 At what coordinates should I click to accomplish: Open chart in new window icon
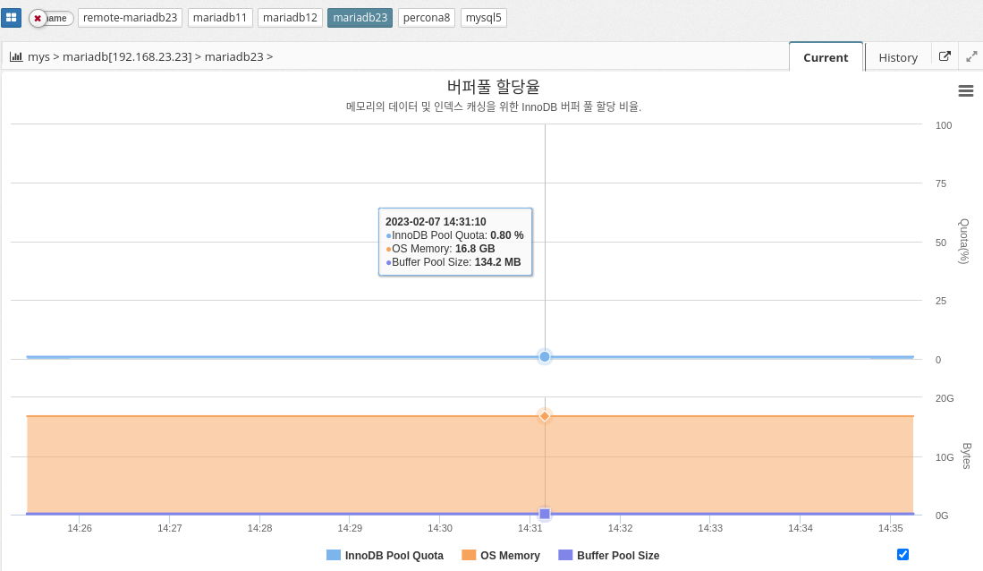coord(945,56)
